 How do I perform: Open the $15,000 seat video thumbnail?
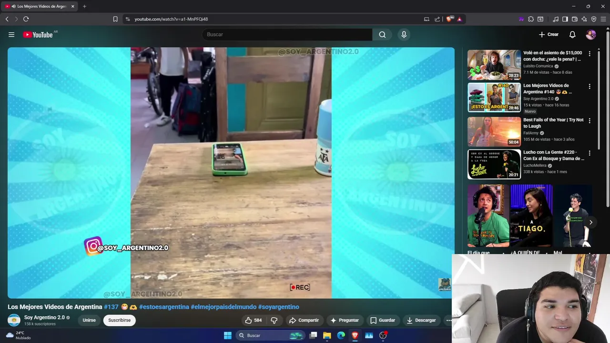(x=494, y=65)
